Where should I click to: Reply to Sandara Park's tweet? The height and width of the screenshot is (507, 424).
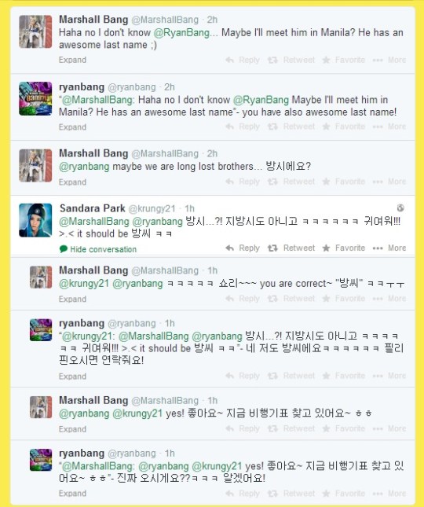point(243,248)
